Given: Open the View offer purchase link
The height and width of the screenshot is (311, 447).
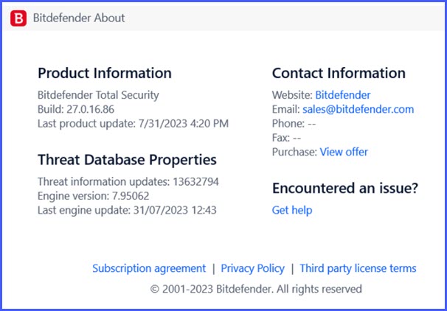Looking at the screenshot, I should pyautogui.click(x=343, y=152).
